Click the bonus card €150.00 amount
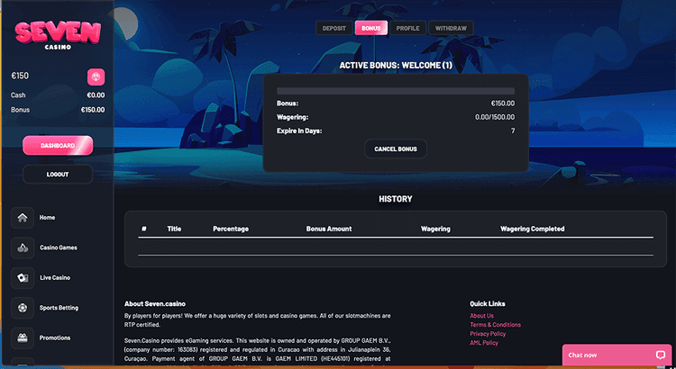Image resolution: width=676 pixels, height=369 pixels. point(503,103)
